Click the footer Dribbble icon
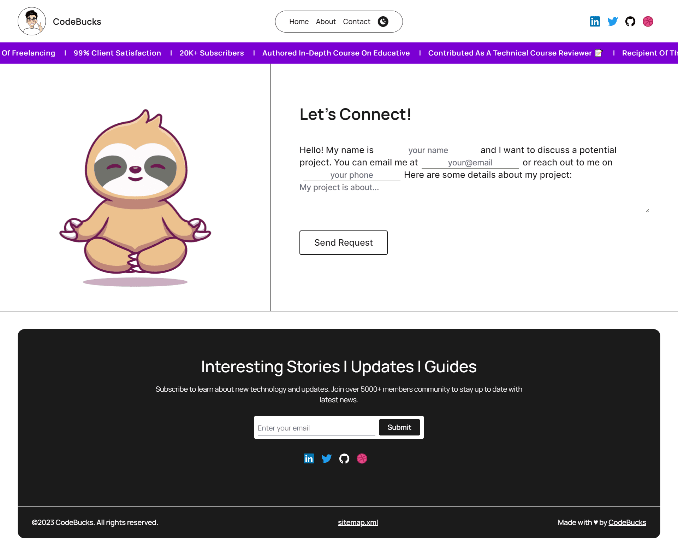This screenshot has height=556, width=678. point(362,458)
